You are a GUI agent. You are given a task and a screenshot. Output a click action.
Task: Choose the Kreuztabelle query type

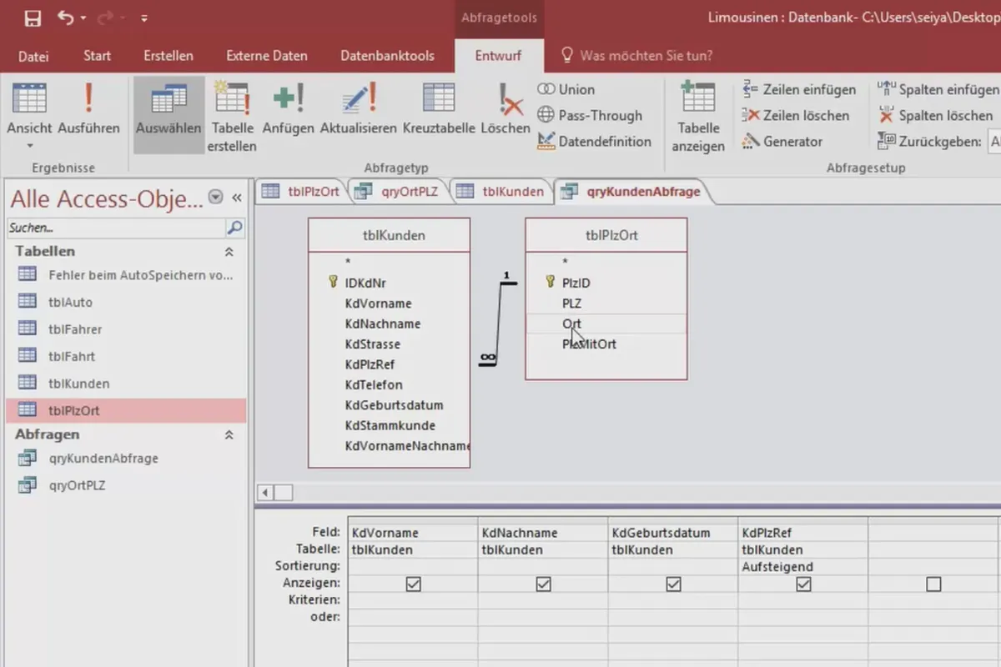pos(439,109)
